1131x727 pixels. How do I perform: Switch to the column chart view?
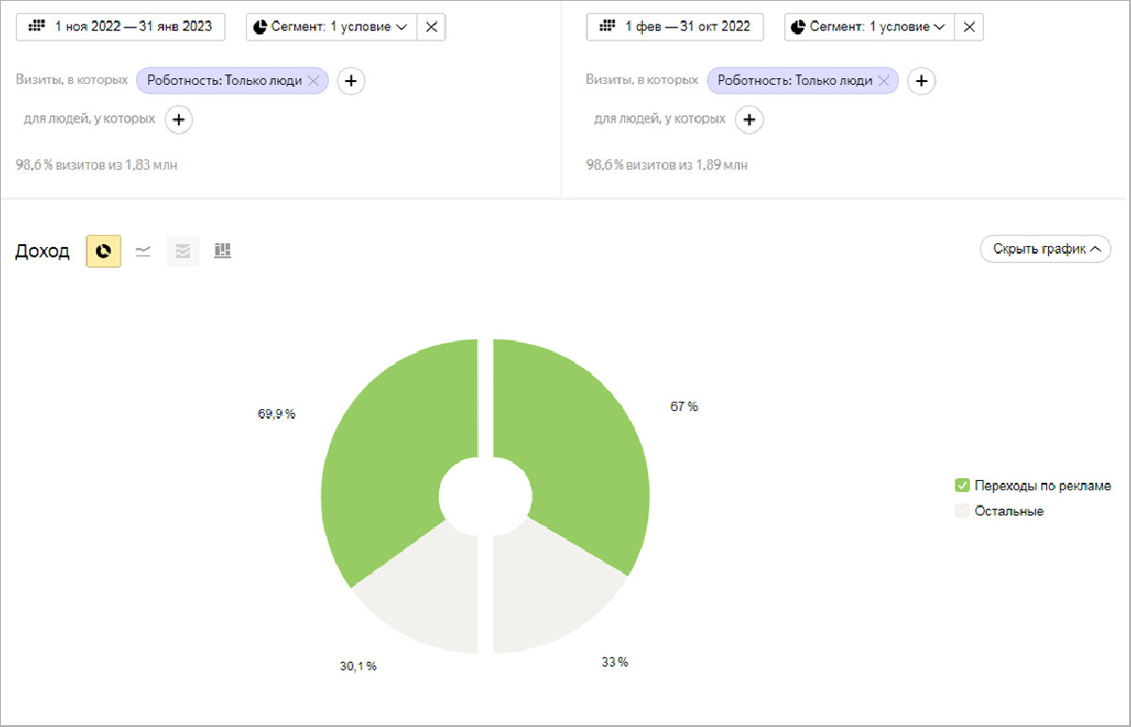(x=222, y=251)
